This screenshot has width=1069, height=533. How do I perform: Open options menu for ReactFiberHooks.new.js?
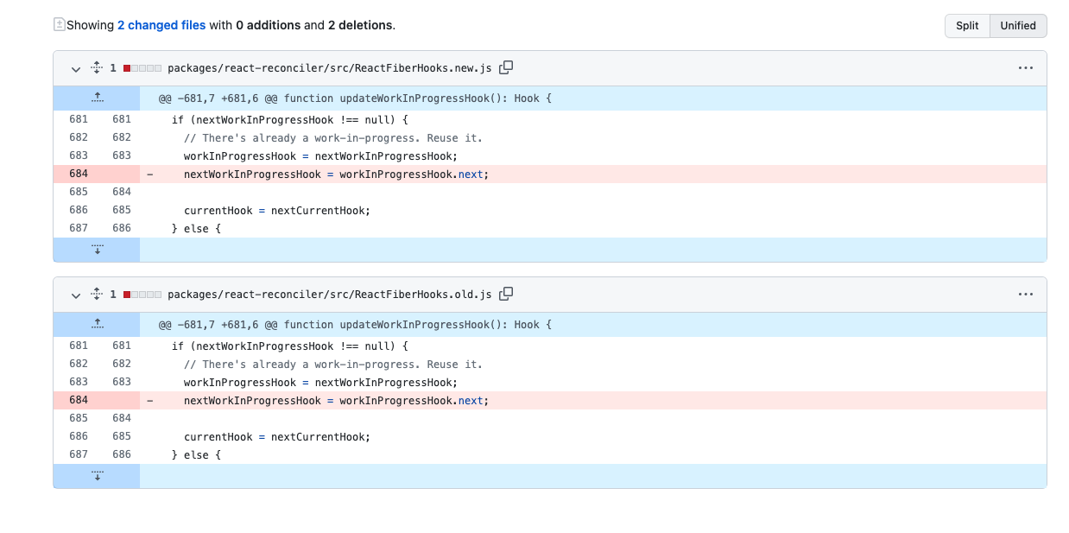tap(1025, 68)
